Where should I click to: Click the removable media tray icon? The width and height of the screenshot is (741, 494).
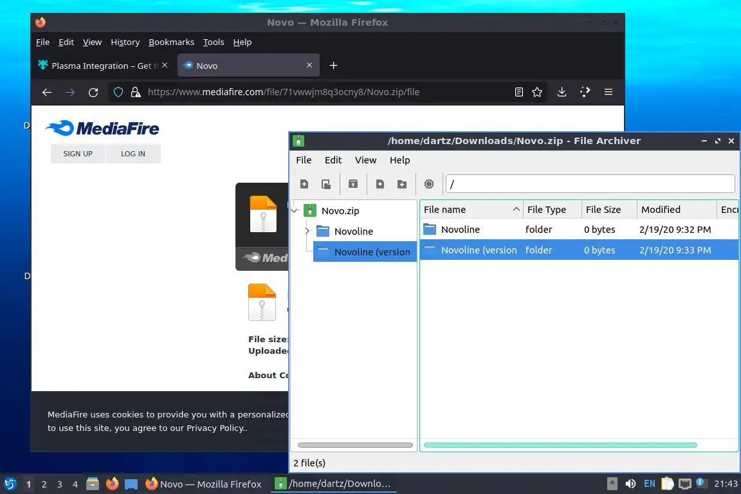pyautogui.click(x=612, y=484)
